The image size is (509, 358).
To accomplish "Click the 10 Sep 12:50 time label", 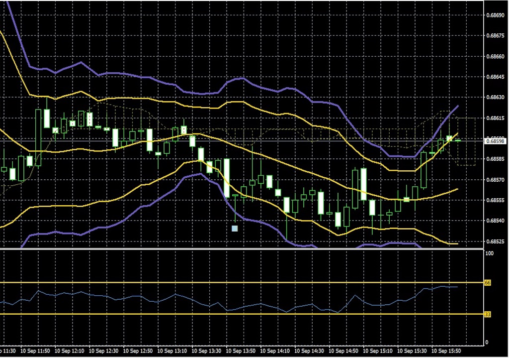I will pyautogui.click(x=138, y=351).
